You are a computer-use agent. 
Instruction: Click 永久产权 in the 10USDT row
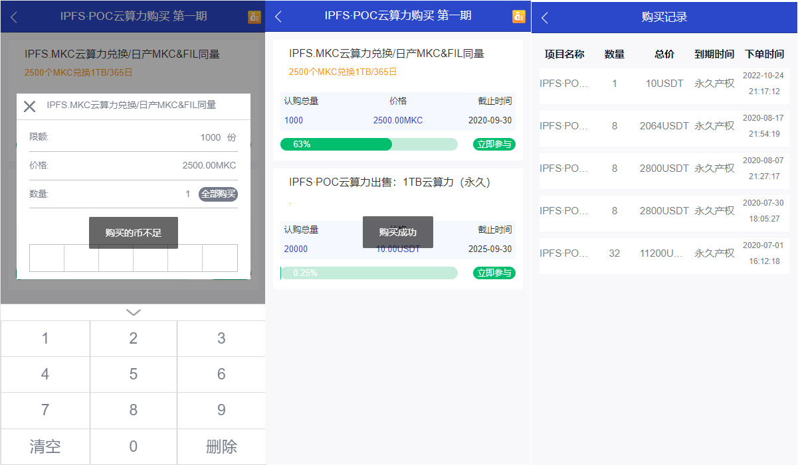(714, 84)
